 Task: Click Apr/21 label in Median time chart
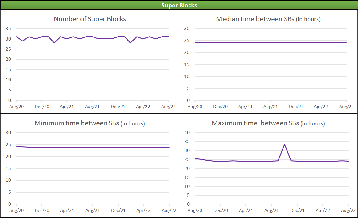245,107
